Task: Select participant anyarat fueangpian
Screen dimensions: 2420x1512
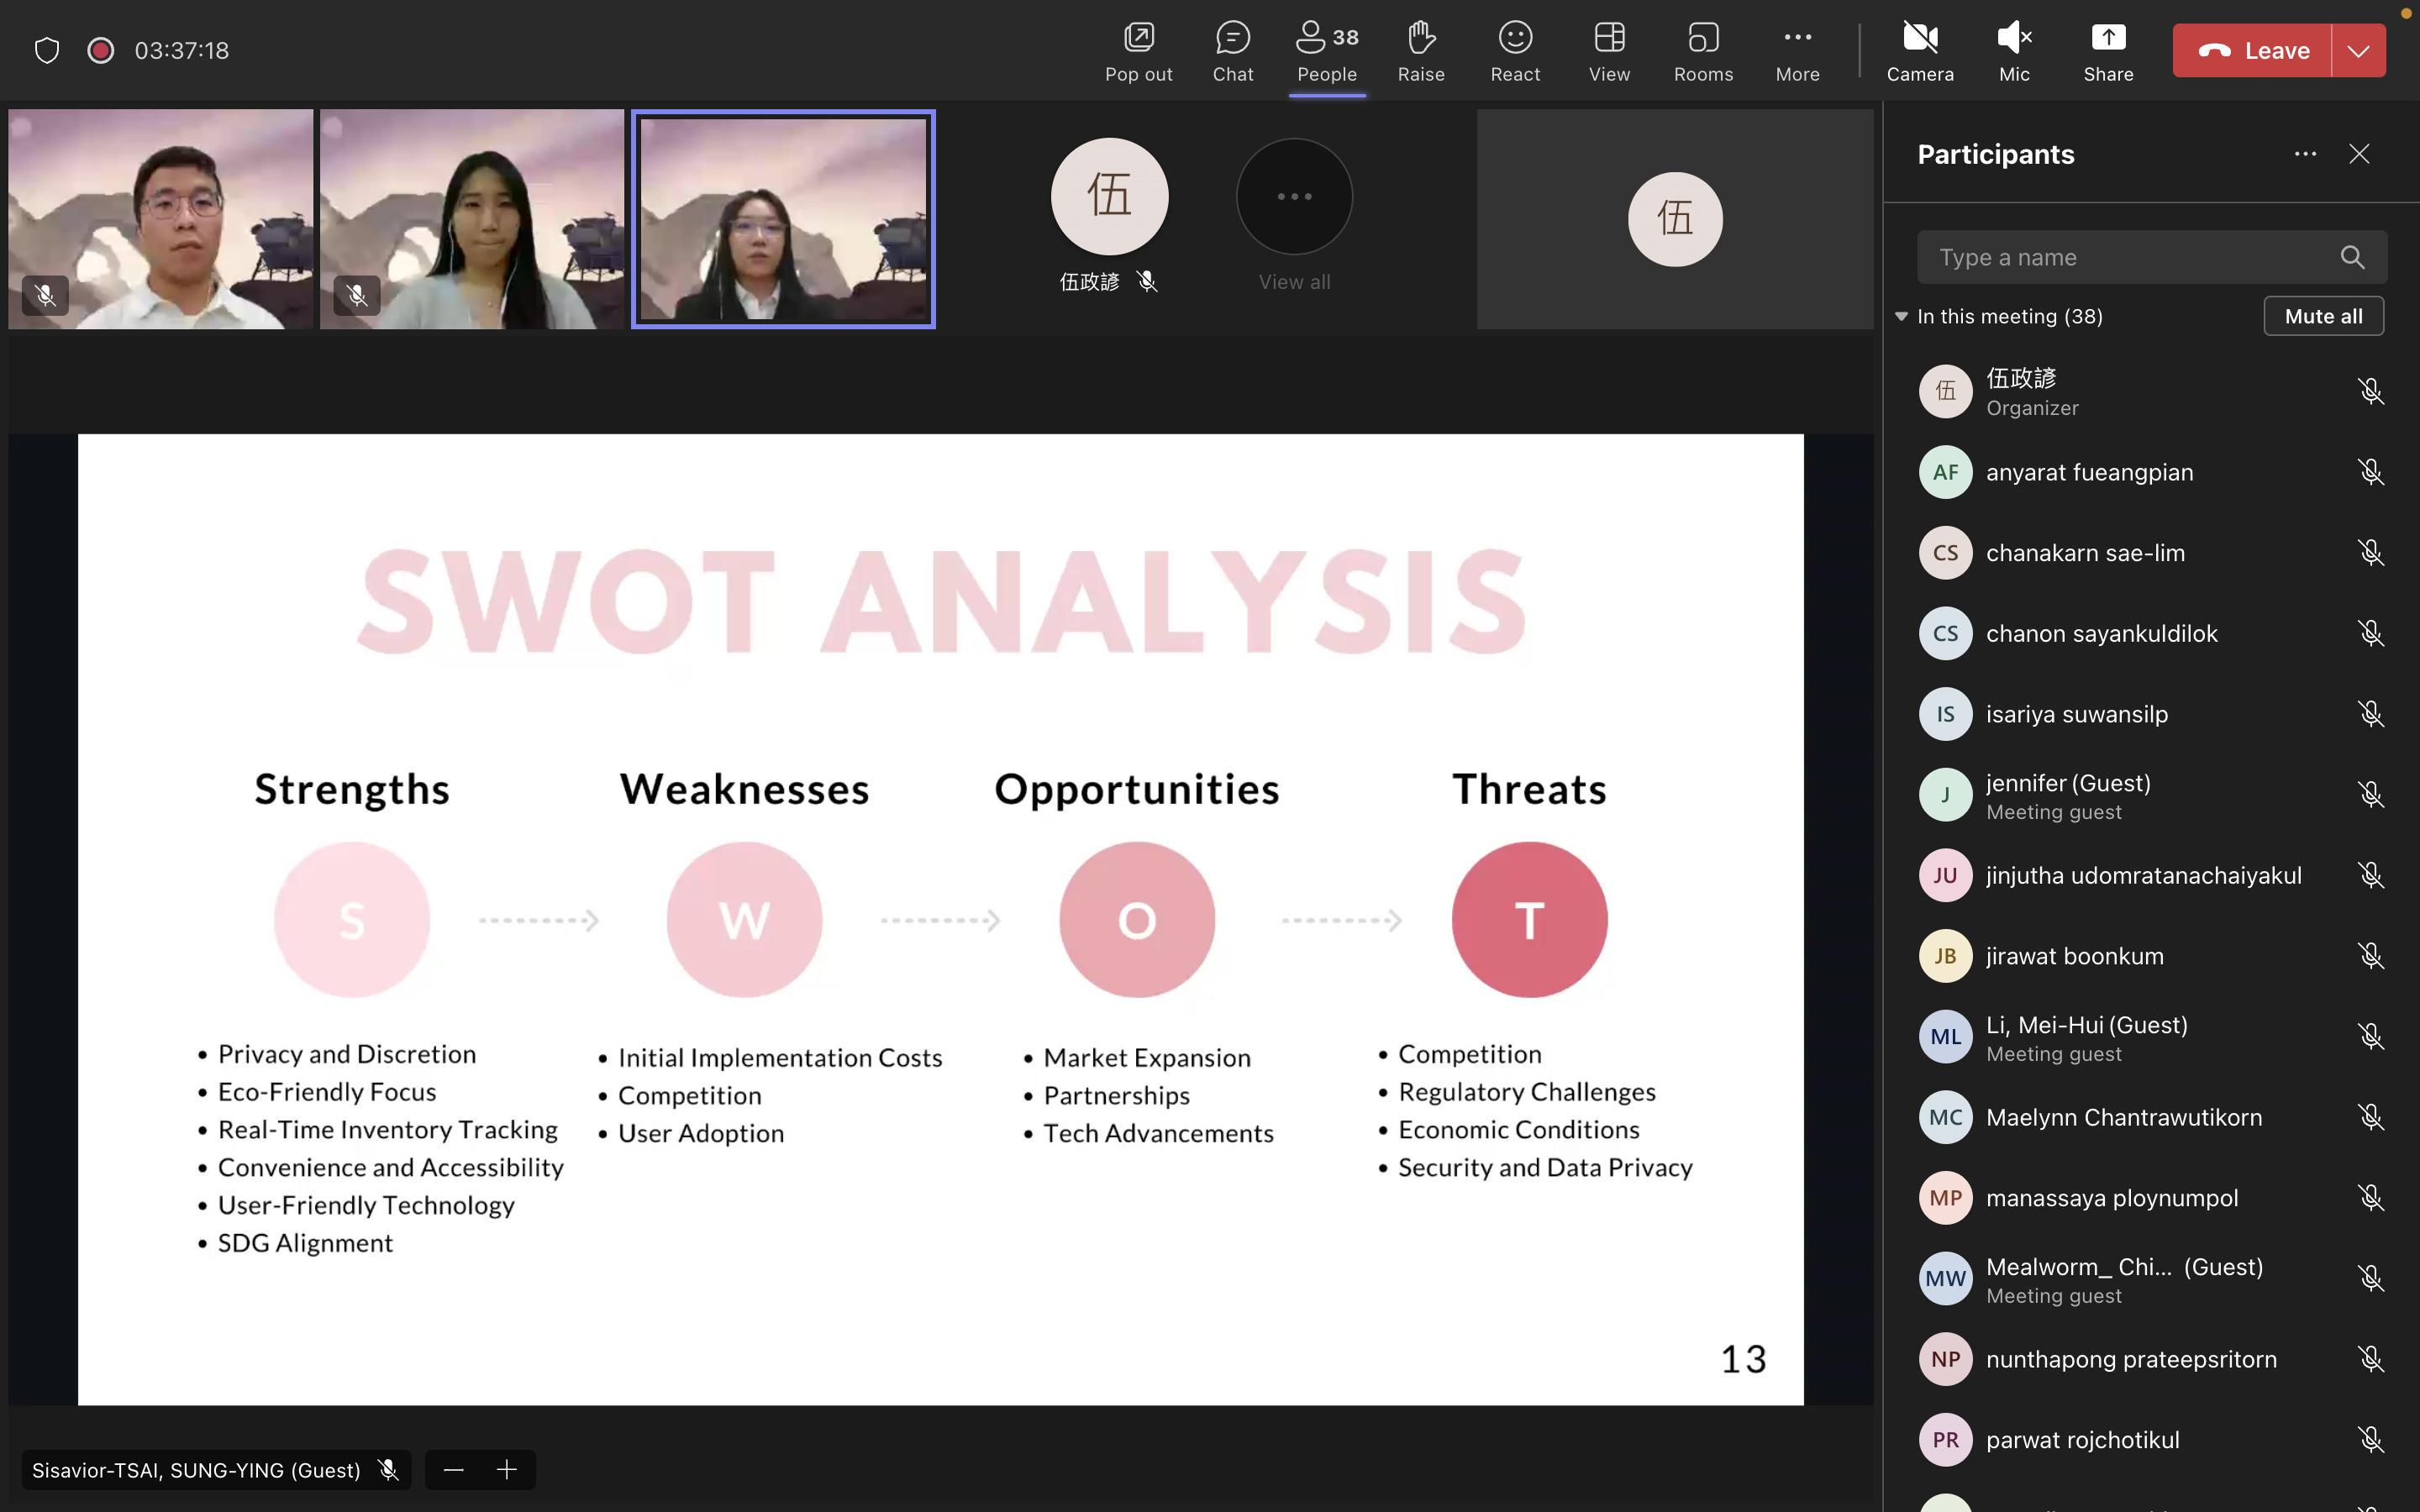Action: [2150, 472]
